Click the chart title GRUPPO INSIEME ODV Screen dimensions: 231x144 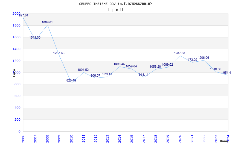tap(115, 4)
